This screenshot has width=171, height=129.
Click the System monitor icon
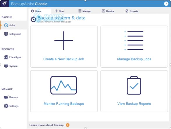click(x=6, y=66)
